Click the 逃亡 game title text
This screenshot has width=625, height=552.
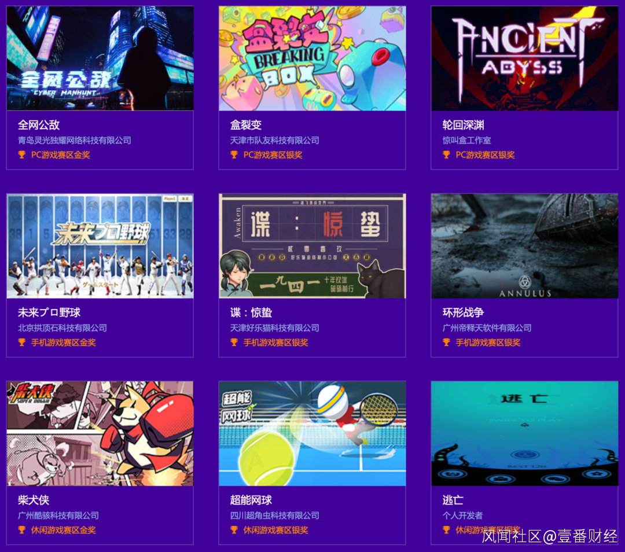click(453, 500)
